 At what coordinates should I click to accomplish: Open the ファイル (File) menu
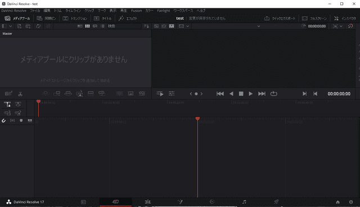(35, 11)
